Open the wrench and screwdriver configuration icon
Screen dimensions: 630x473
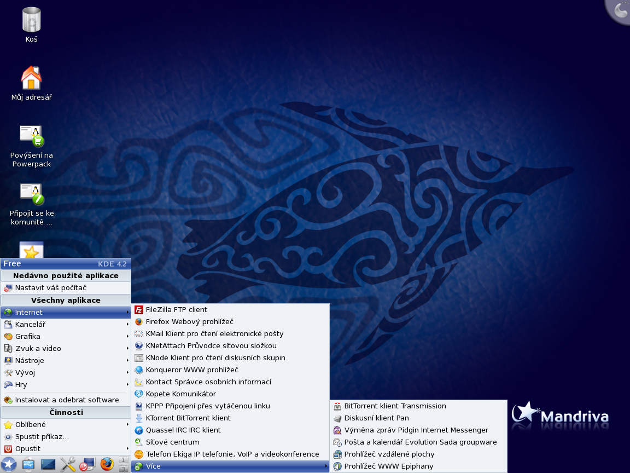[67, 465]
